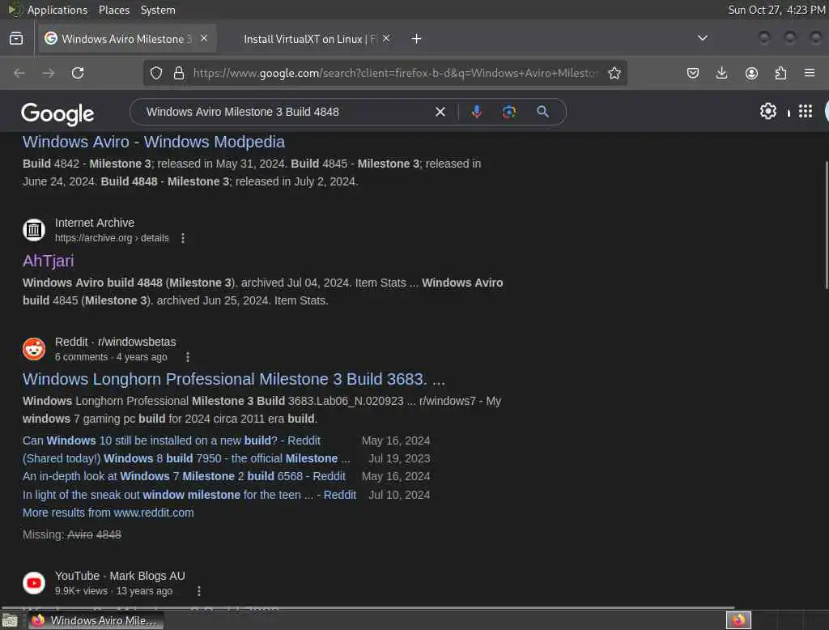Close the Windows Aviro Milestone tab
The width and height of the screenshot is (829, 630).
tap(204, 38)
